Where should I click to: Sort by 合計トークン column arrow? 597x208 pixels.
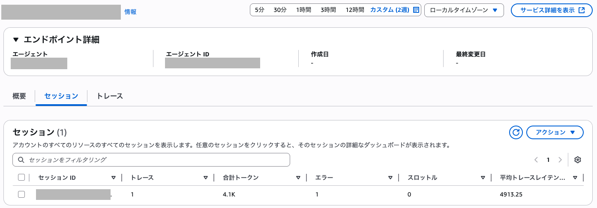tap(298, 178)
